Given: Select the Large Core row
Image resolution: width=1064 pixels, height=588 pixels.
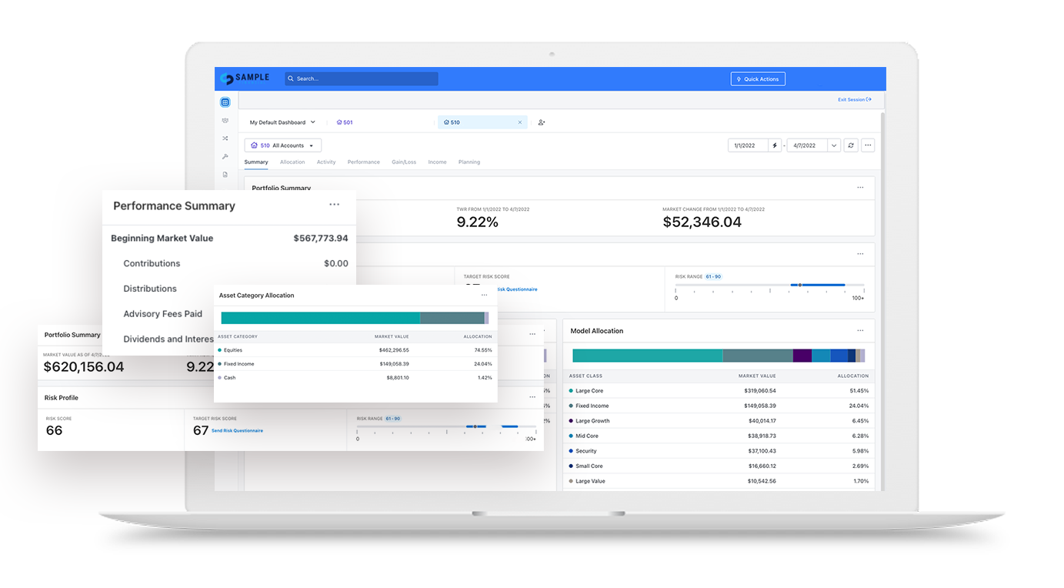Looking at the screenshot, I should coord(719,391).
